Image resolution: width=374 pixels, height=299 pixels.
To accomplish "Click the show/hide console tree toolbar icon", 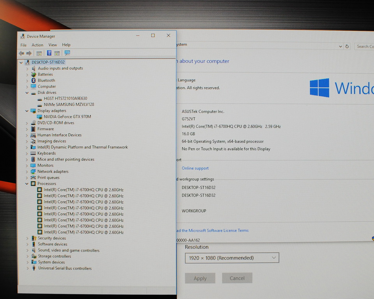I will pos(39,53).
